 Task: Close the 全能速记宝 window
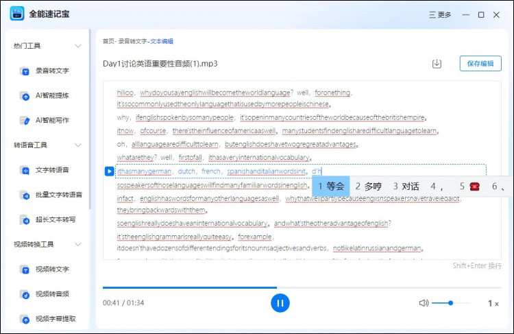(x=496, y=15)
